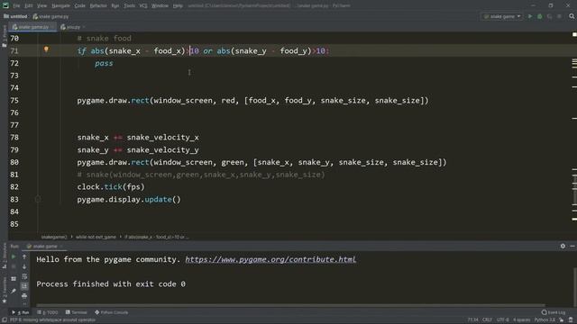
Task: Click the Print icon in Run panel
Action: [24, 296]
